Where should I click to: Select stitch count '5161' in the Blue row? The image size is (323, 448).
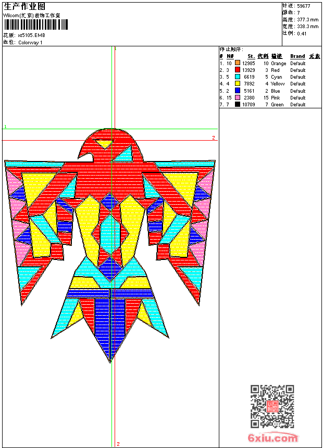pos(249,91)
